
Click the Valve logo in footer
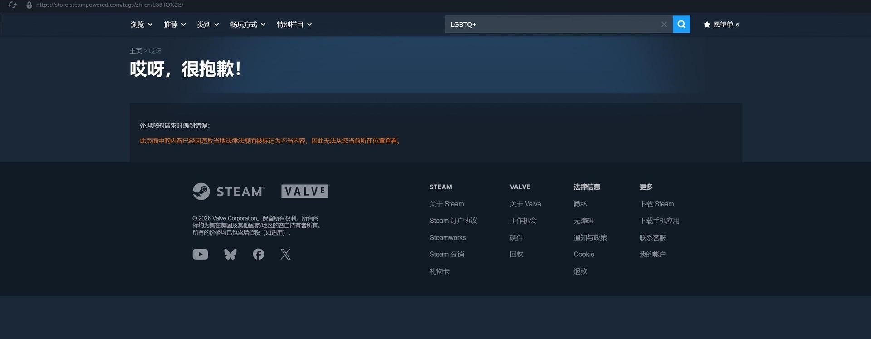[x=305, y=192]
